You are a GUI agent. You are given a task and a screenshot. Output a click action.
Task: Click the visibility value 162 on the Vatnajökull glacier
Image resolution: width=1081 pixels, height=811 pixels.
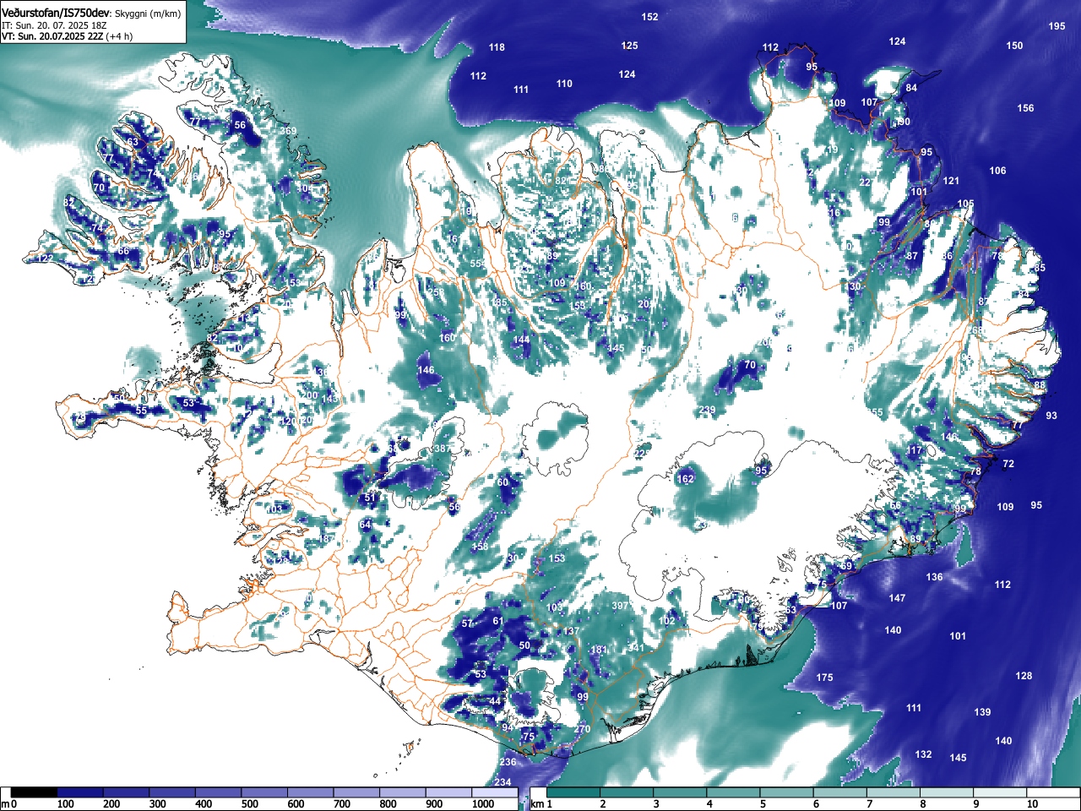point(686,479)
